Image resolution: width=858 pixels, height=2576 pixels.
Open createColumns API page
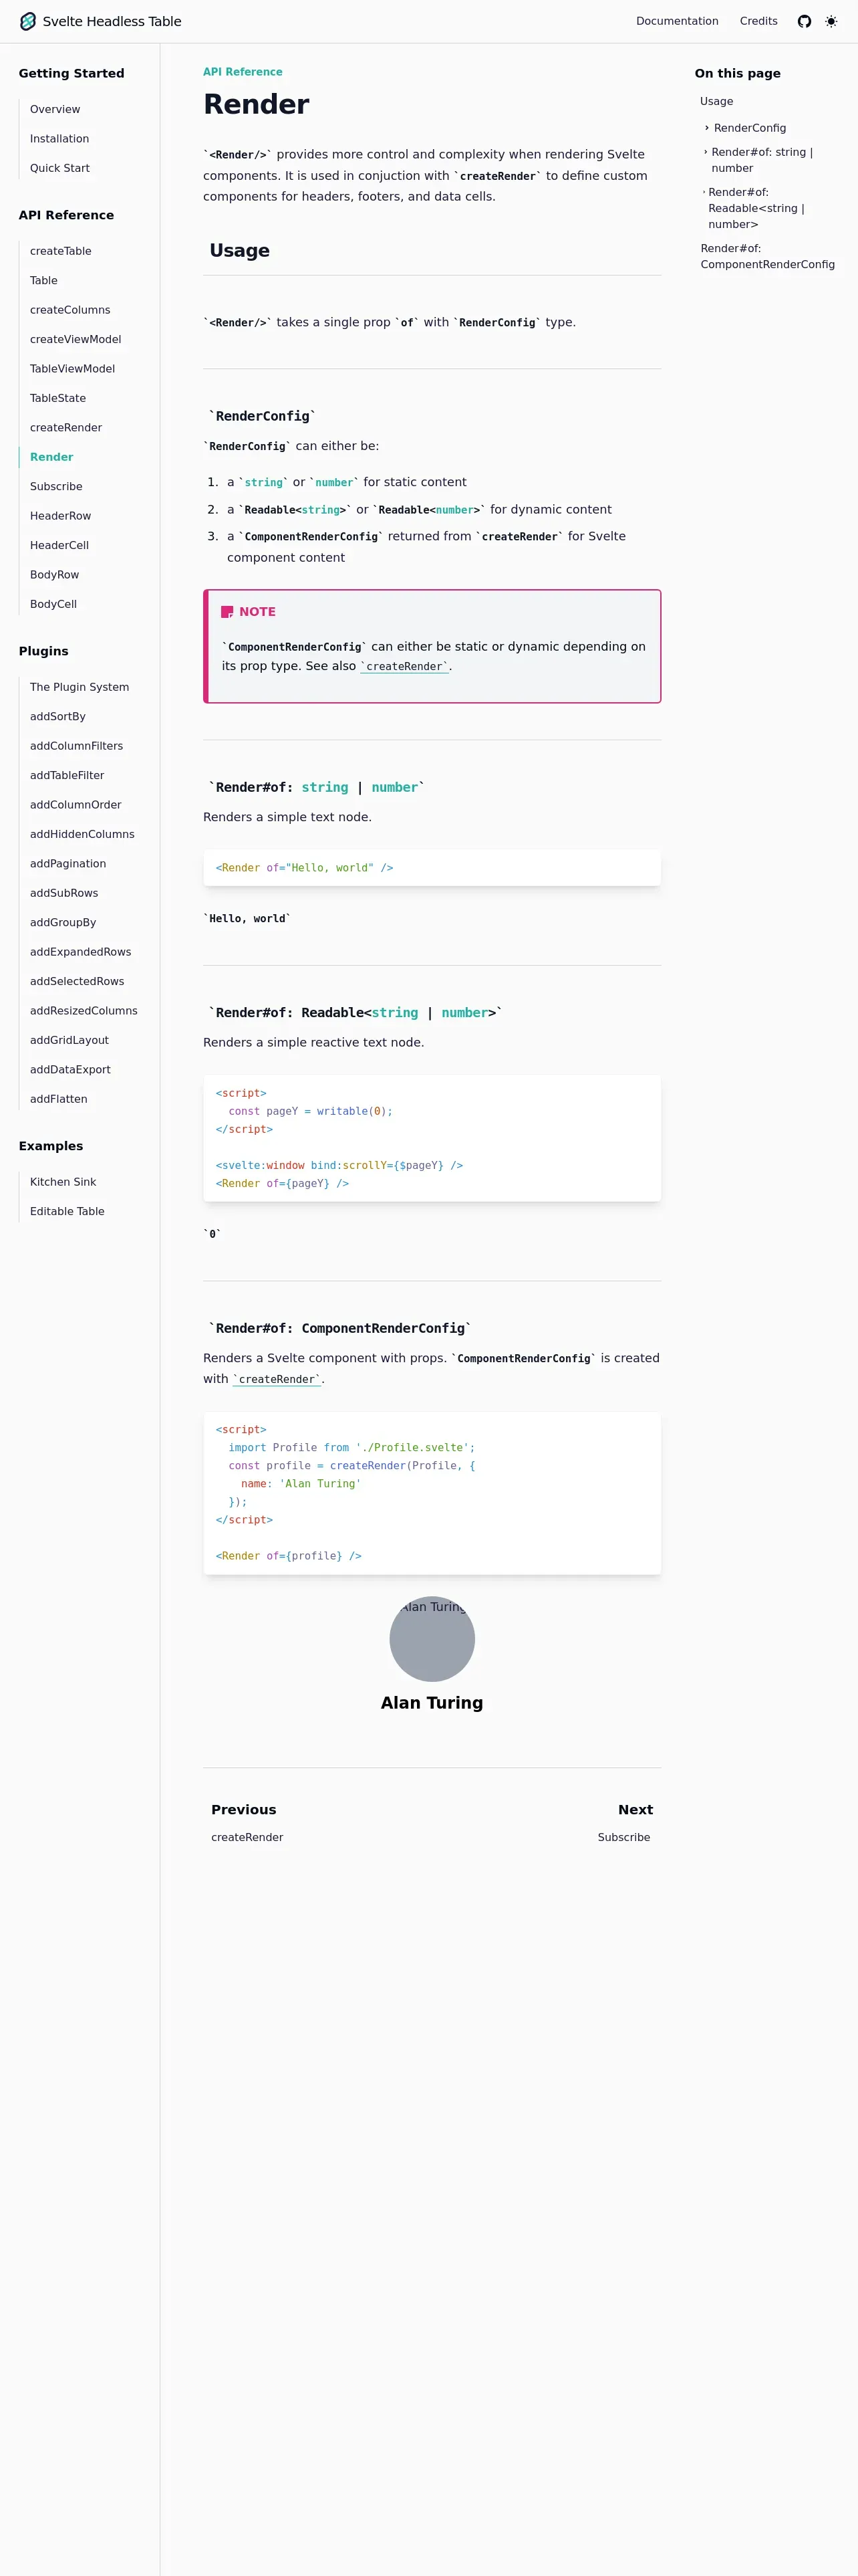[70, 310]
